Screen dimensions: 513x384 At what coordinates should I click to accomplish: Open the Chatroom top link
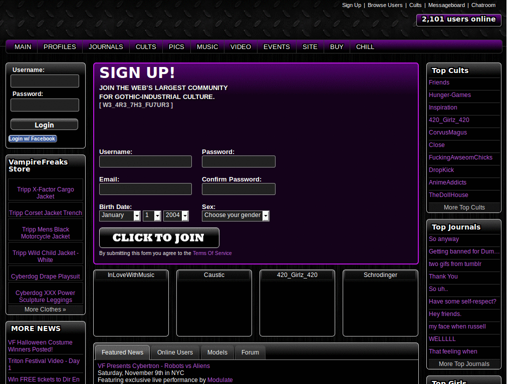point(483,5)
